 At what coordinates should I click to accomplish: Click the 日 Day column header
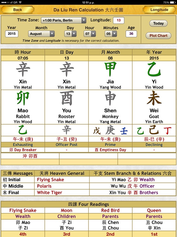coord(67,52)
